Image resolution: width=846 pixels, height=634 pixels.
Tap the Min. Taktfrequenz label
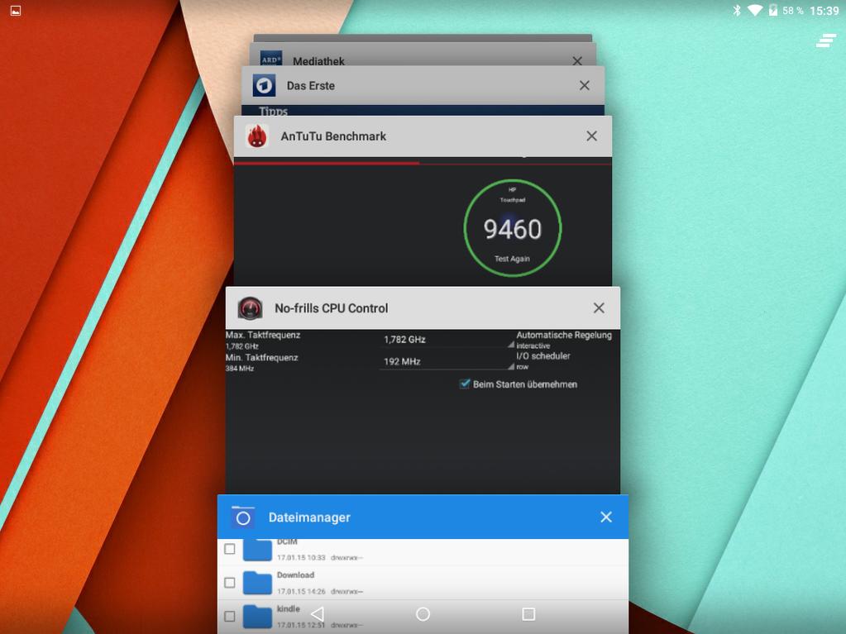pyautogui.click(x=261, y=357)
